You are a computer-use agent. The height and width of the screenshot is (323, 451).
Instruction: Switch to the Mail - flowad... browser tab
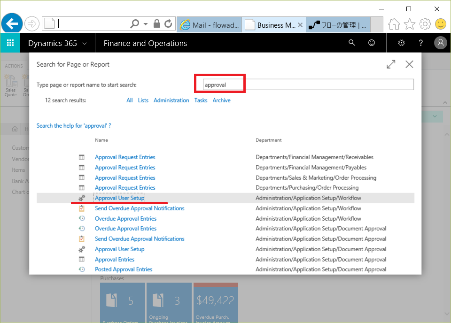(210, 25)
